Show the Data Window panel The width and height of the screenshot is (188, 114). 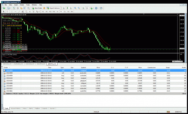[18, 8]
